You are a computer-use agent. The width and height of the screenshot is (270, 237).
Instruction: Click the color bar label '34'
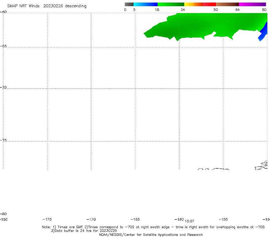click(183, 9)
